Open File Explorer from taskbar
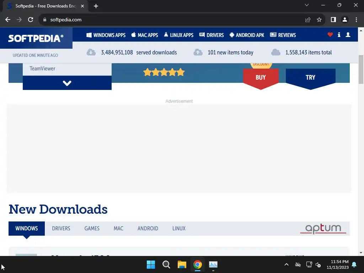 (182, 264)
